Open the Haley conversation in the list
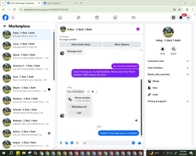The width and height of the screenshot is (196, 156). point(26,34)
